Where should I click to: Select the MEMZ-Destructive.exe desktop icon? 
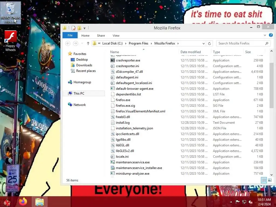(x=11, y=13)
